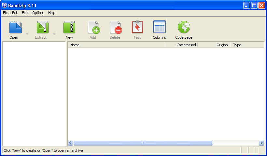Sort by the Name column header
The width and height of the screenshot is (267, 156).
pos(116,45)
